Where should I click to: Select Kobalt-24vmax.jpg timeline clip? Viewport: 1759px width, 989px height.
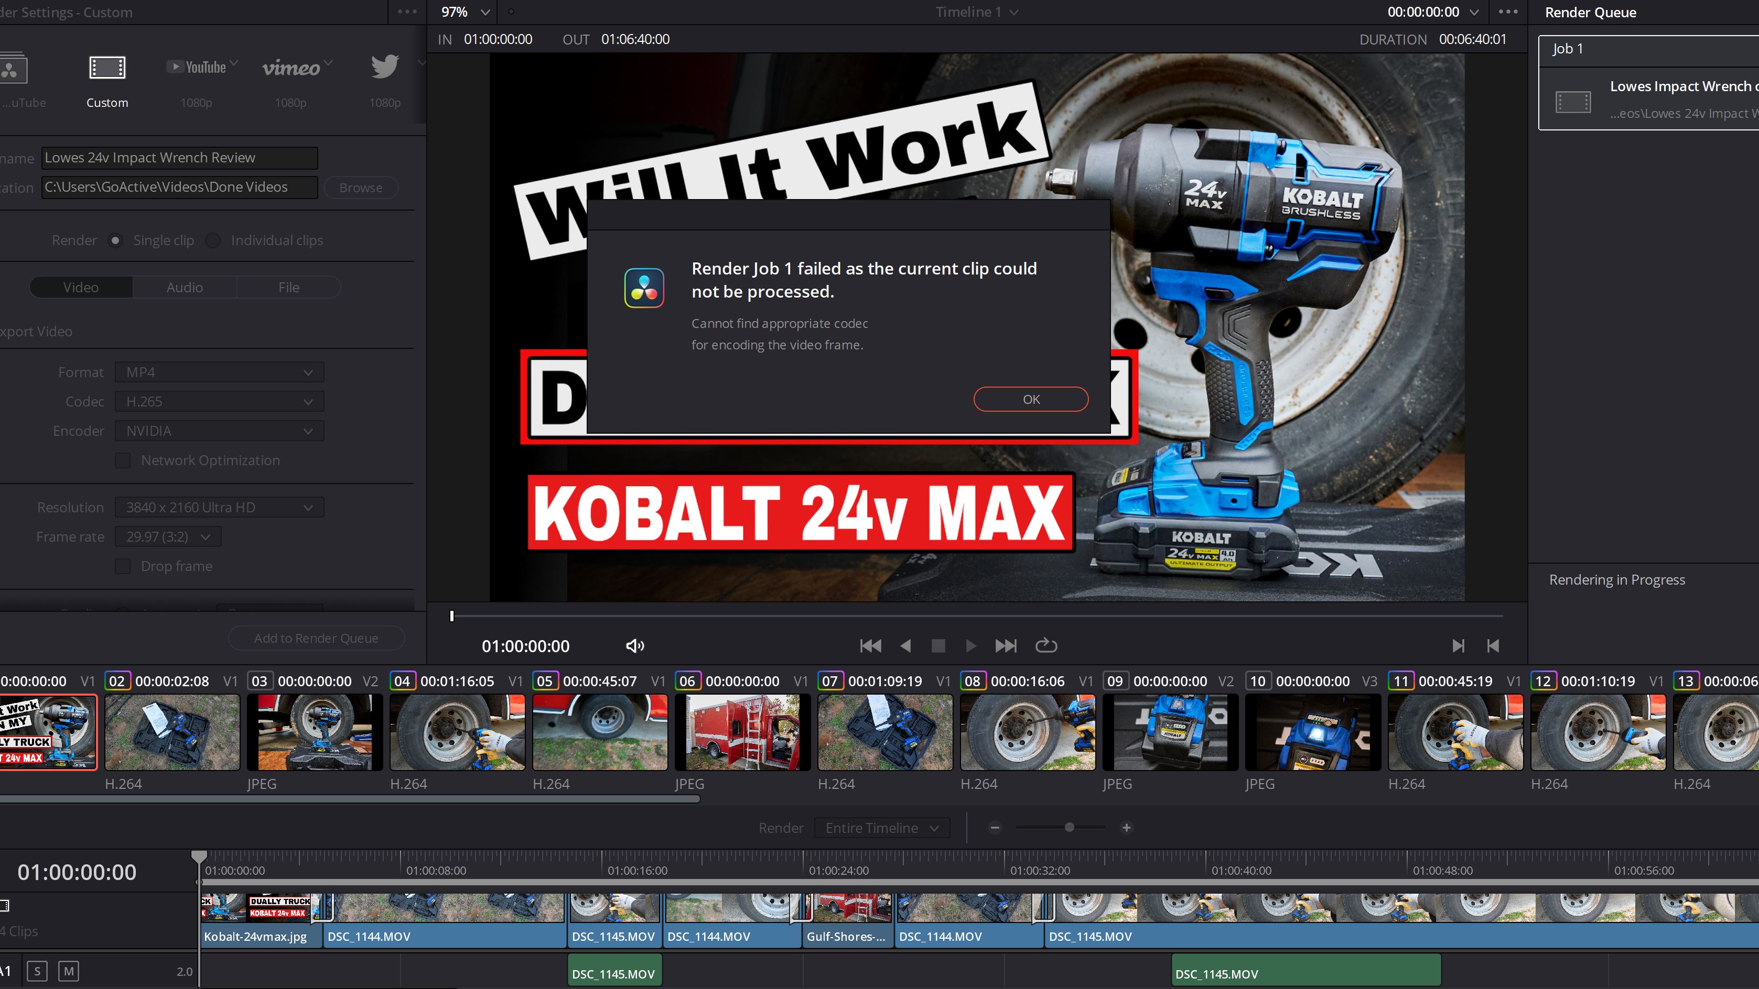[262, 921]
